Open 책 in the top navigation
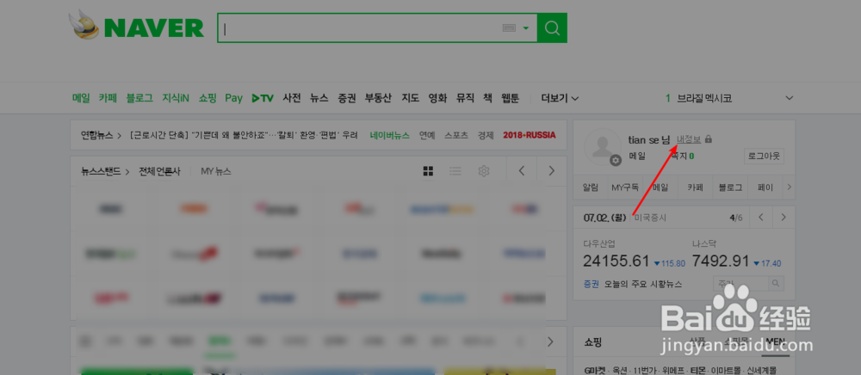The image size is (861, 375). tap(487, 98)
